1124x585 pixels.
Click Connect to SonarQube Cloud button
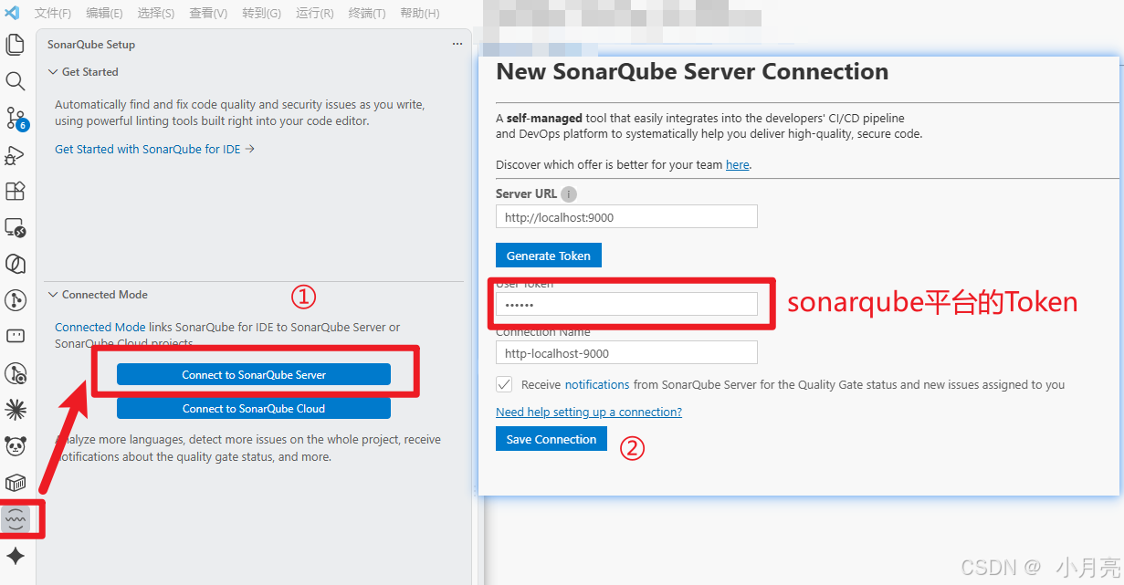click(x=254, y=408)
